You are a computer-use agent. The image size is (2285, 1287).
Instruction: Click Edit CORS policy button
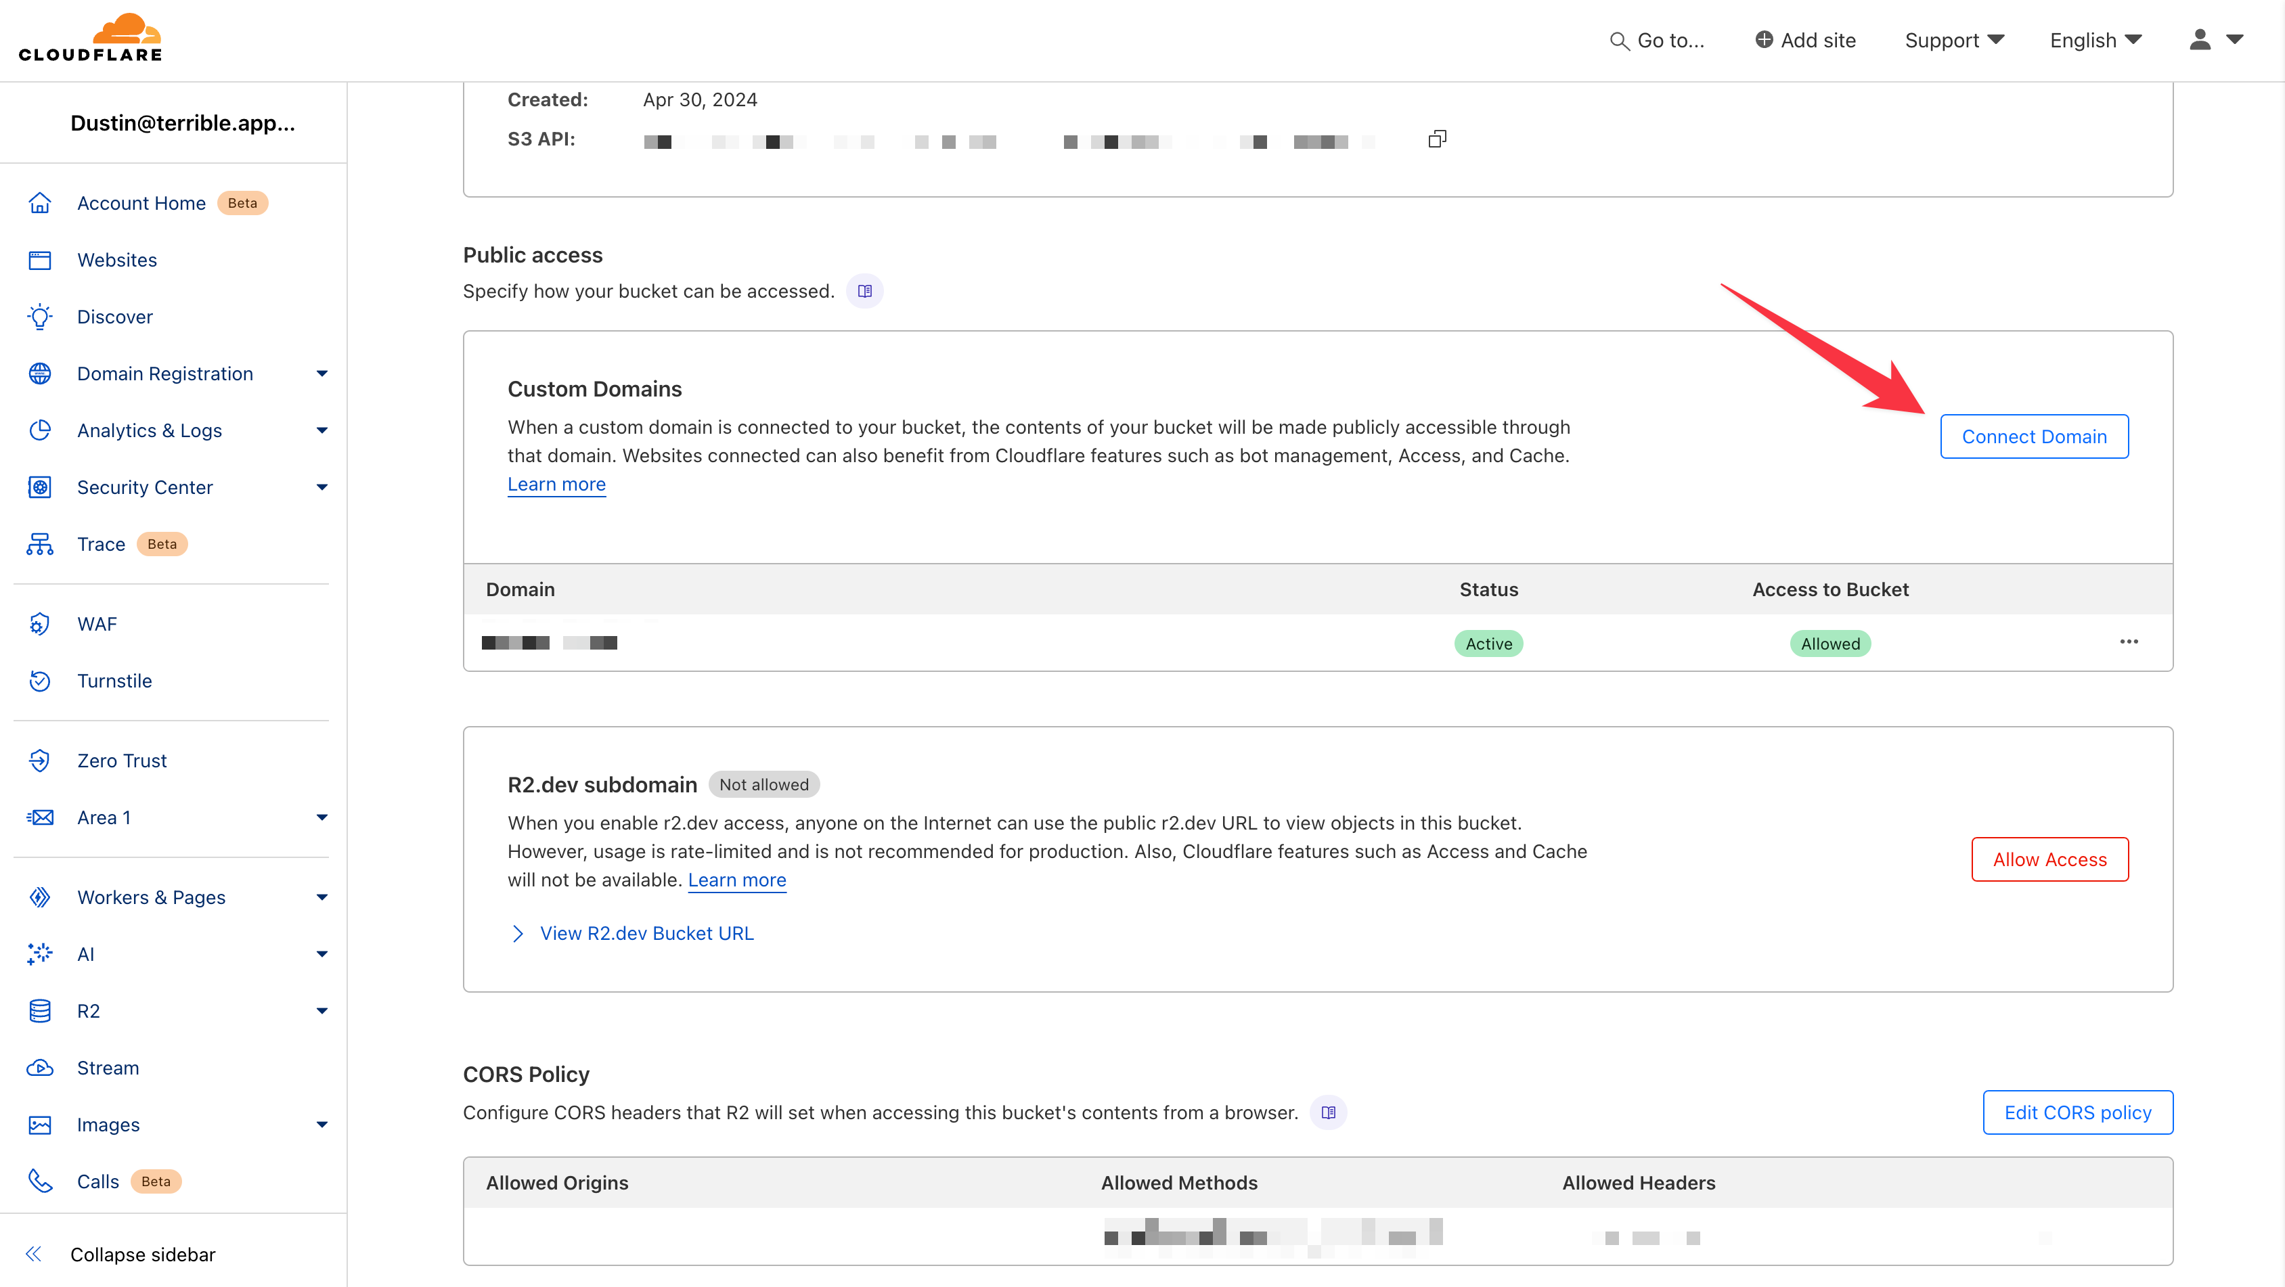point(2077,1112)
